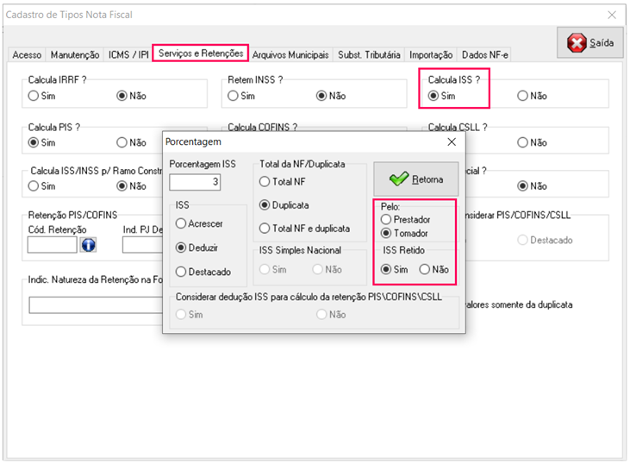Image resolution: width=630 pixels, height=464 pixels.
Task: Switch to the Acesso tab
Action: tap(27, 55)
